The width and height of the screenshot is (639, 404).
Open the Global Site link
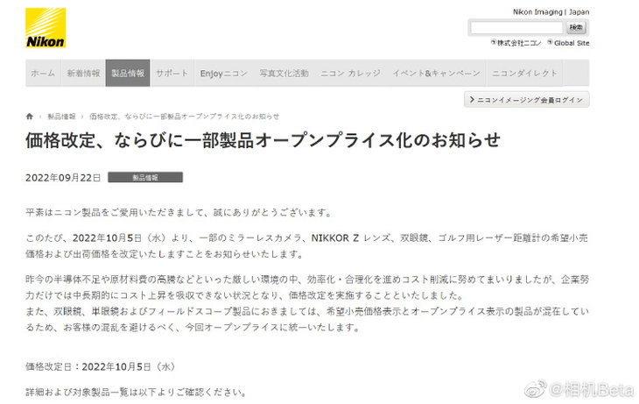click(568, 43)
